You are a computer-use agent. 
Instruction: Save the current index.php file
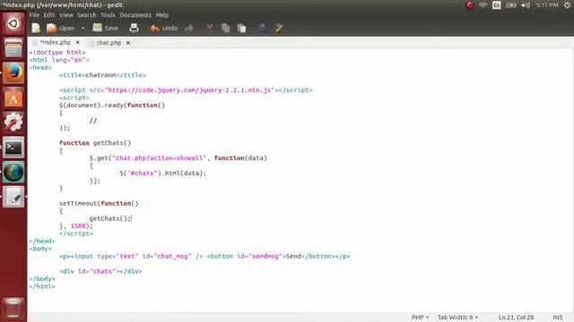click(106, 28)
